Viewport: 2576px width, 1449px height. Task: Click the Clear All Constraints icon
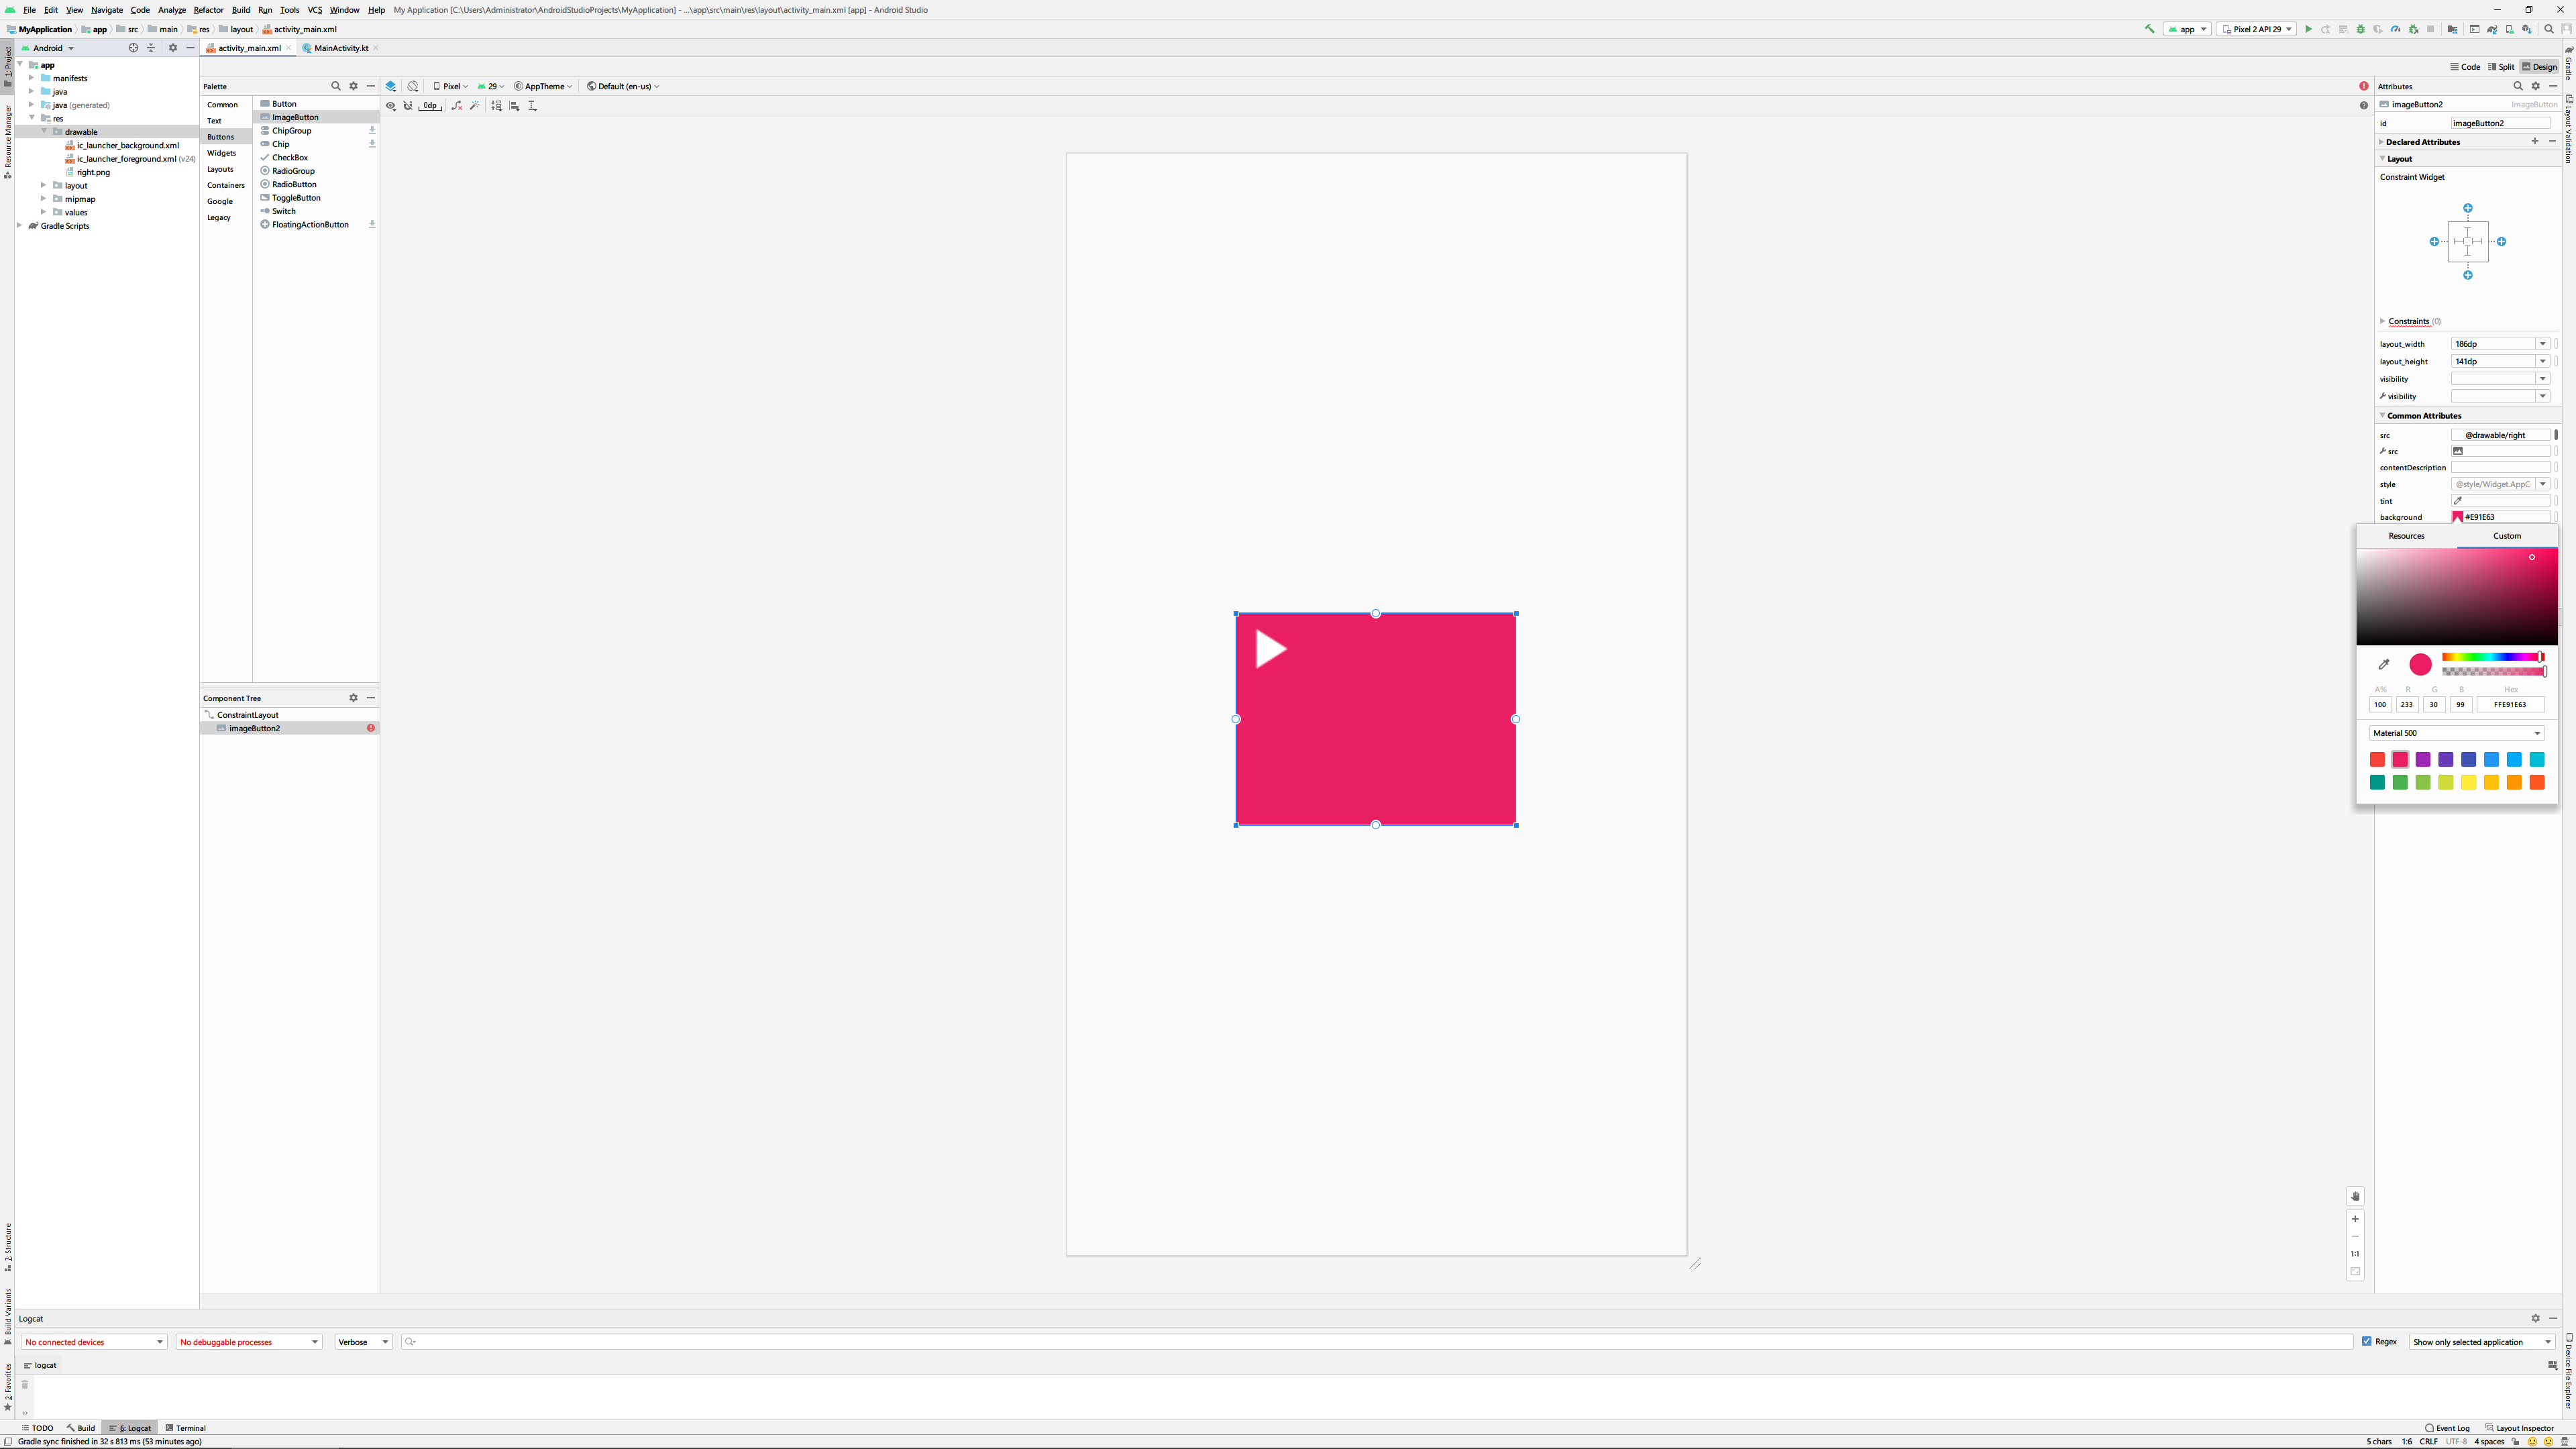[x=457, y=106]
